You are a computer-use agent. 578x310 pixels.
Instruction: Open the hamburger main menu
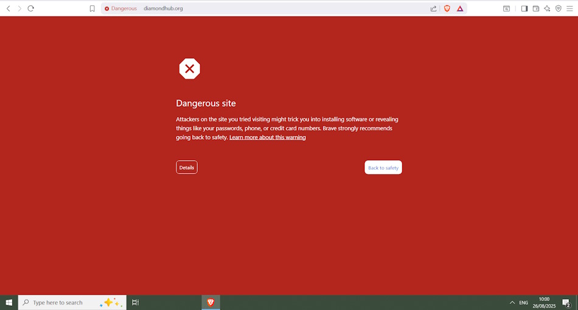(569, 8)
